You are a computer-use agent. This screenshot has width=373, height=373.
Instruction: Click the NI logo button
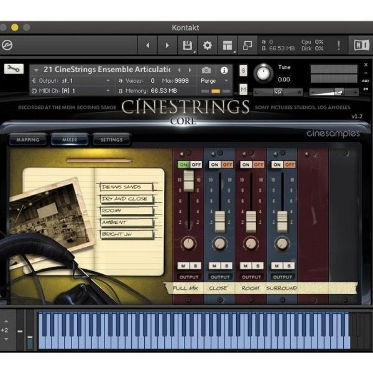tap(361, 45)
